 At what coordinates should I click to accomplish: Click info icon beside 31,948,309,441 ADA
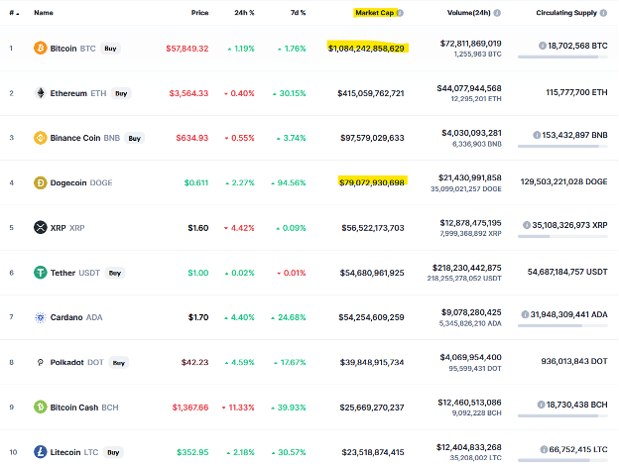525,314
